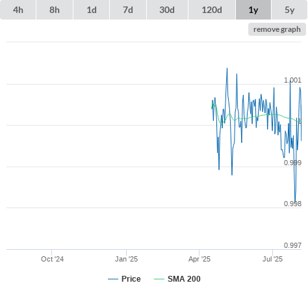This screenshot has width=308, height=296.
Task: Select the active 1y range tab
Action: pos(253,10)
